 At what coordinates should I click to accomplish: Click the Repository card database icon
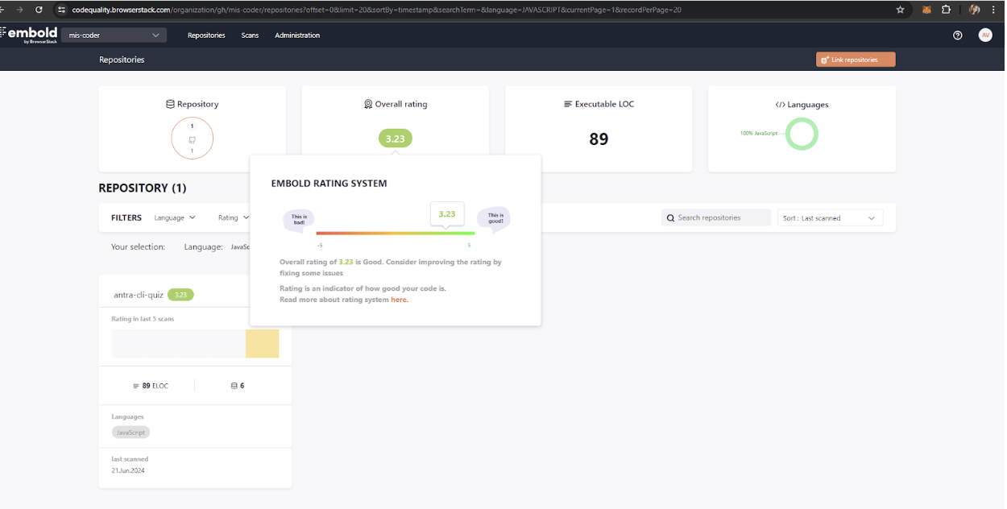(x=170, y=105)
